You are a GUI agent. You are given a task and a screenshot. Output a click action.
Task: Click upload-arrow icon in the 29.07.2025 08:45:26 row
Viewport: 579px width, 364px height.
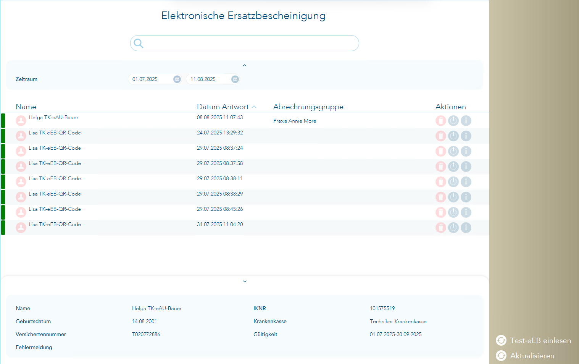453,212
